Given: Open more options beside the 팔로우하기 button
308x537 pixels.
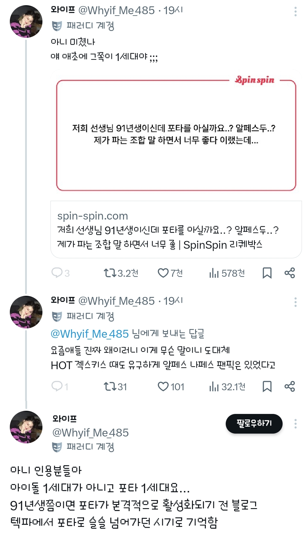Looking at the screenshot, I should click(295, 424).
